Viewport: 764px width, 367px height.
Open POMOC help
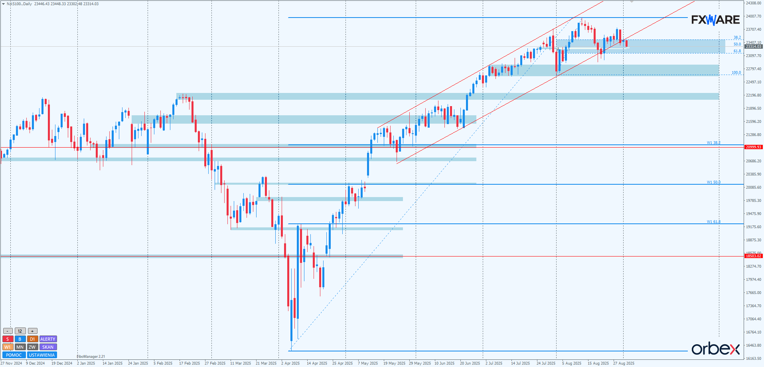tap(14, 355)
